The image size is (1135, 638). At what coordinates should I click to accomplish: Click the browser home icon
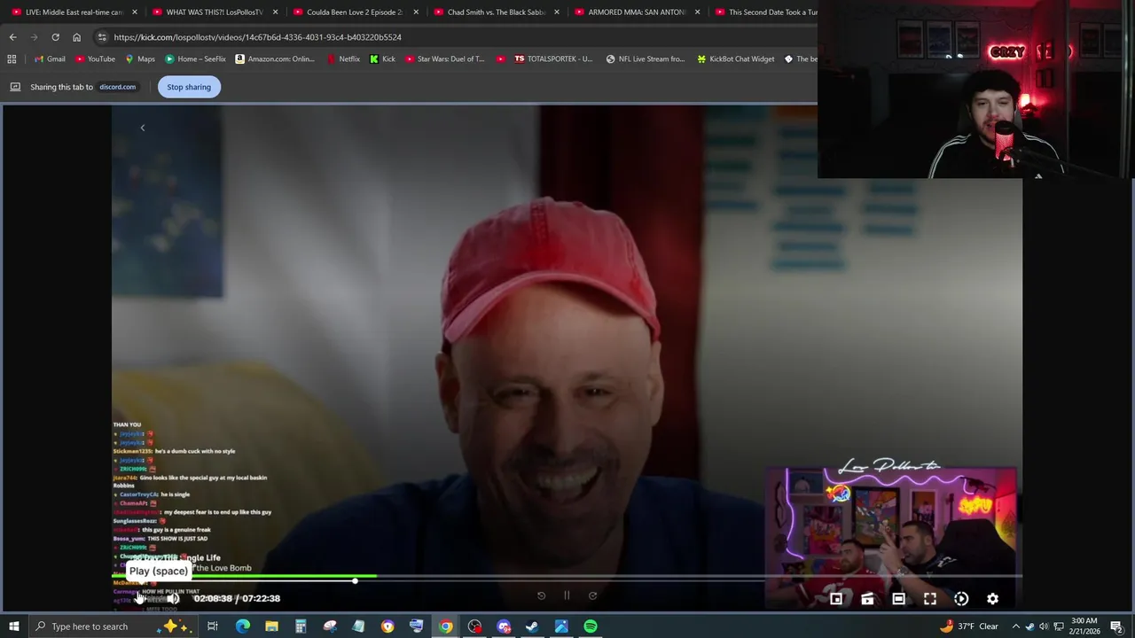pos(76,37)
